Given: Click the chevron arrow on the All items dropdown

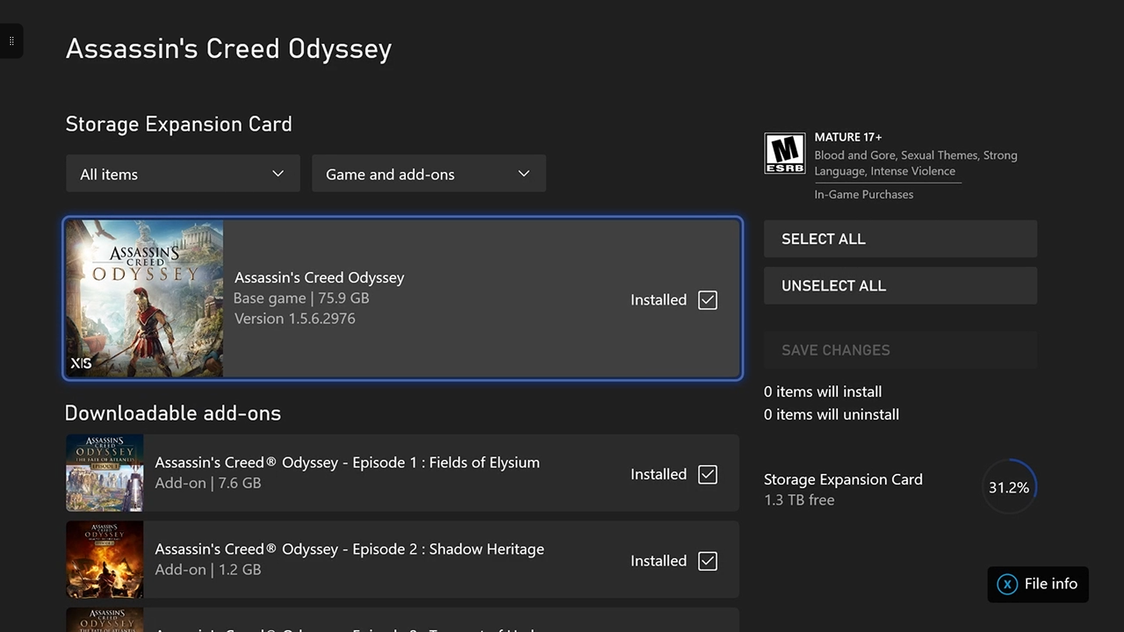Looking at the screenshot, I should tap(278, 174).
